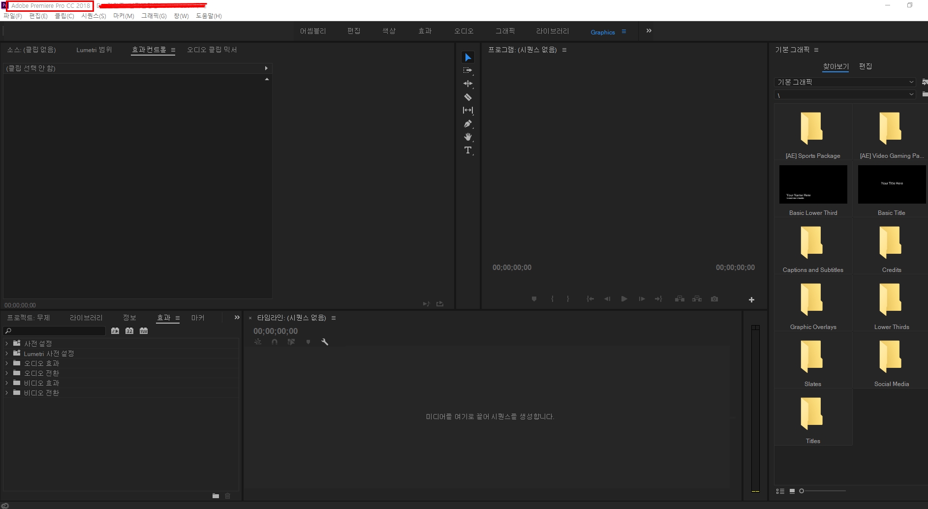
Task: Select the Track Select Forward tool
Action: tap(468, 71)
